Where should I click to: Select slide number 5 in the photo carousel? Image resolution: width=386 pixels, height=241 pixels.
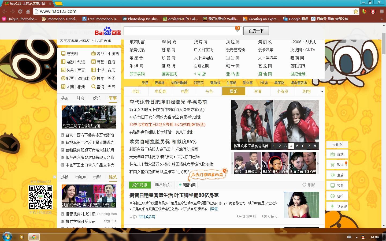(297, 146)
